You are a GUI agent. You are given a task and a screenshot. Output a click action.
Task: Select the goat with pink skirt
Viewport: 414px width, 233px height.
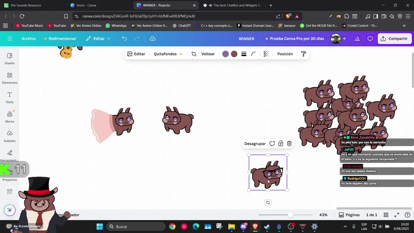click(x=112, y=125)
